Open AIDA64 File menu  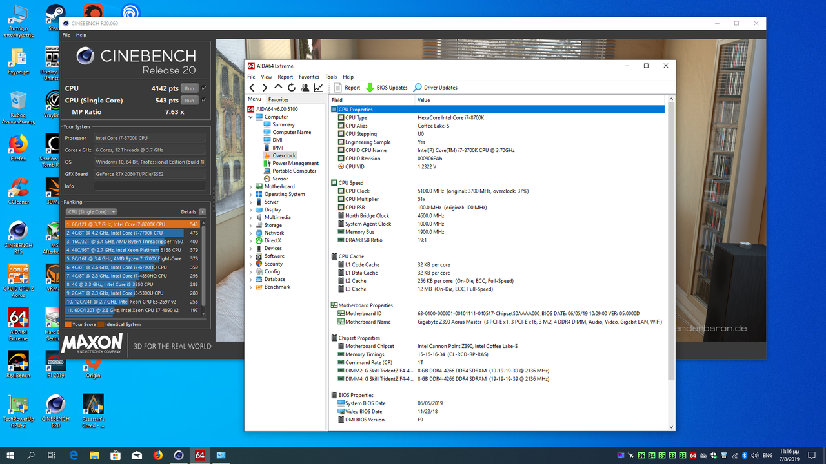[252, 77]
